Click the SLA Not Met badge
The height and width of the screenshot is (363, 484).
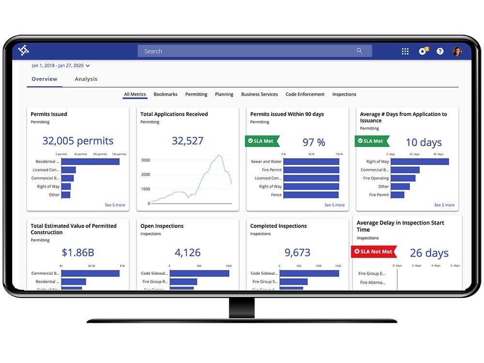pyautogui.click(x=374, y=252)
